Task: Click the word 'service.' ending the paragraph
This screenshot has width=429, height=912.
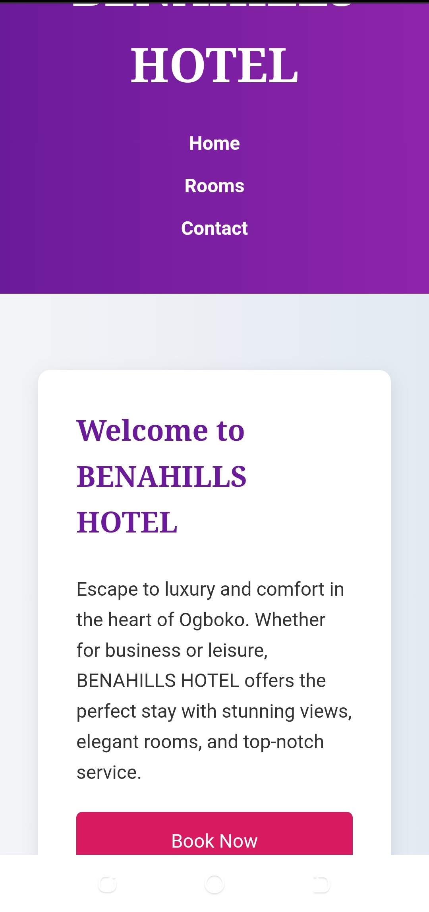Action: [109, 773]
